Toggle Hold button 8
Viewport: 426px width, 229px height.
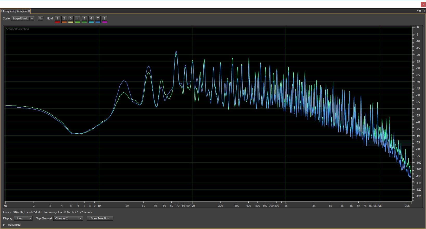[105, 18]
